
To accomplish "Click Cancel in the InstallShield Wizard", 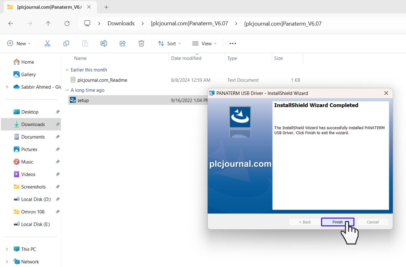I will tap(373, 222).
